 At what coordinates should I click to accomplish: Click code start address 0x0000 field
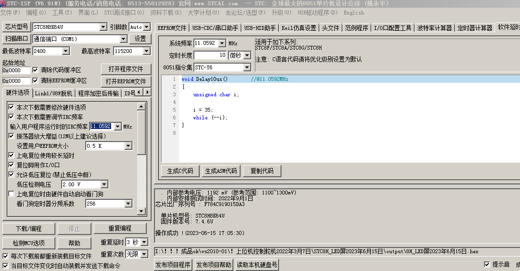point(16,70)
